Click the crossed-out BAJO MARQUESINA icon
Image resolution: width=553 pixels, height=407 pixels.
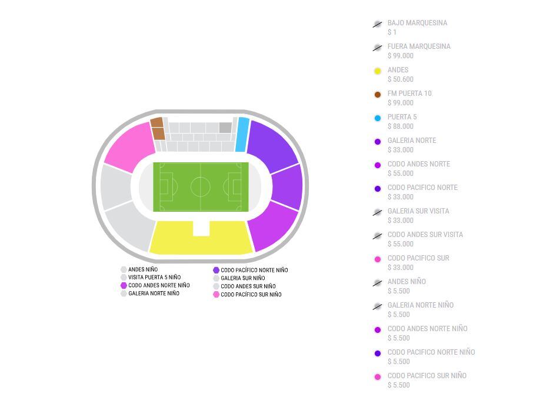click(377, 24)
